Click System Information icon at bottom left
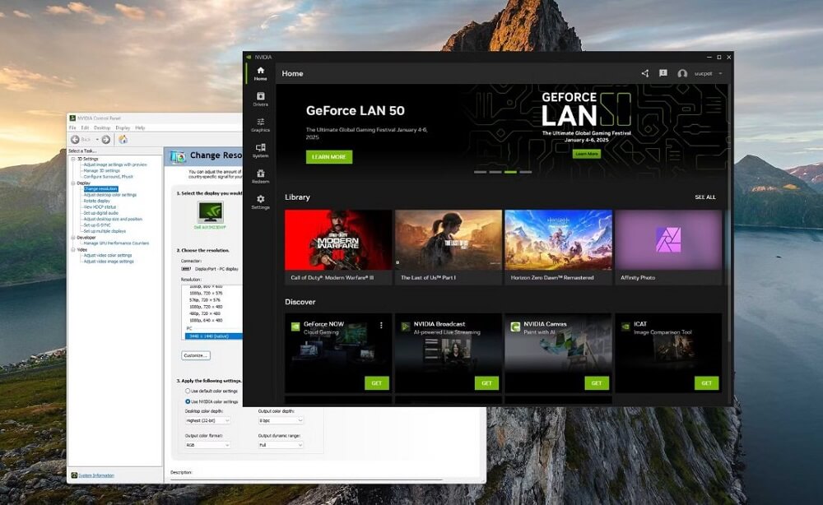This screenshot has width=823, height=505. pyautogui.click(x=74, y=475)
